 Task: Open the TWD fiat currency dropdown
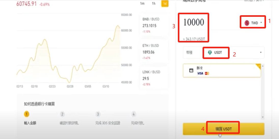tap(253, 23)
